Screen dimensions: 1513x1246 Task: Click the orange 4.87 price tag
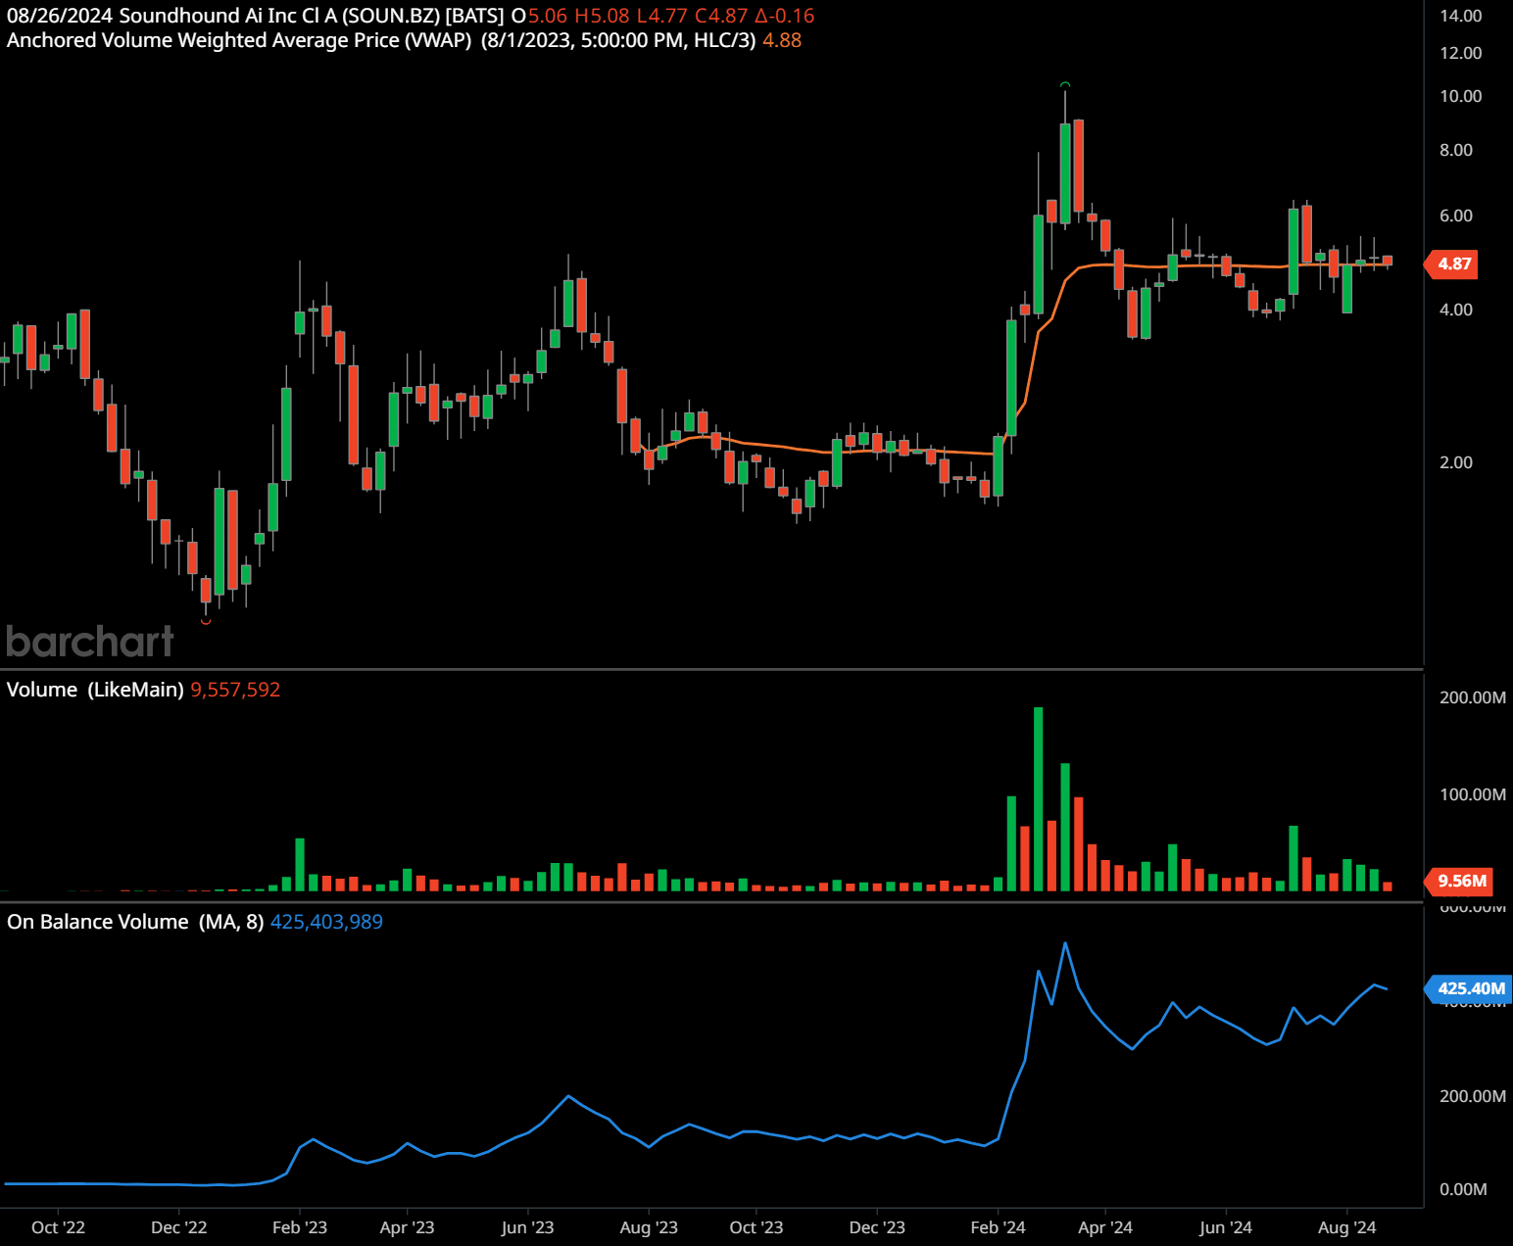point(1452,264)
